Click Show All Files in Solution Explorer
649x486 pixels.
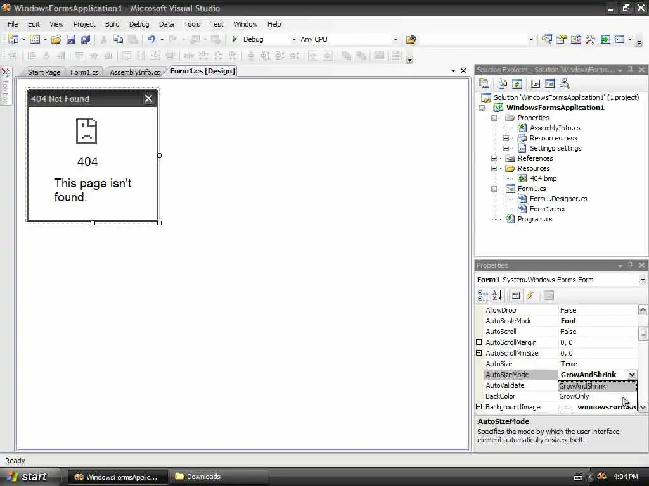(503, 84)
